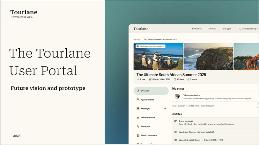Click the Tourlane logo in portal header
Image resolution: width=259 pixels, height=145 pixels.
click(141, 29)
